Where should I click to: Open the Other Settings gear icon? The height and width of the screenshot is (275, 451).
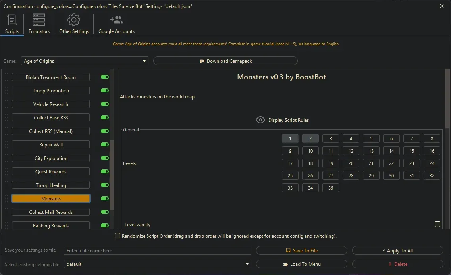(74, 20)
